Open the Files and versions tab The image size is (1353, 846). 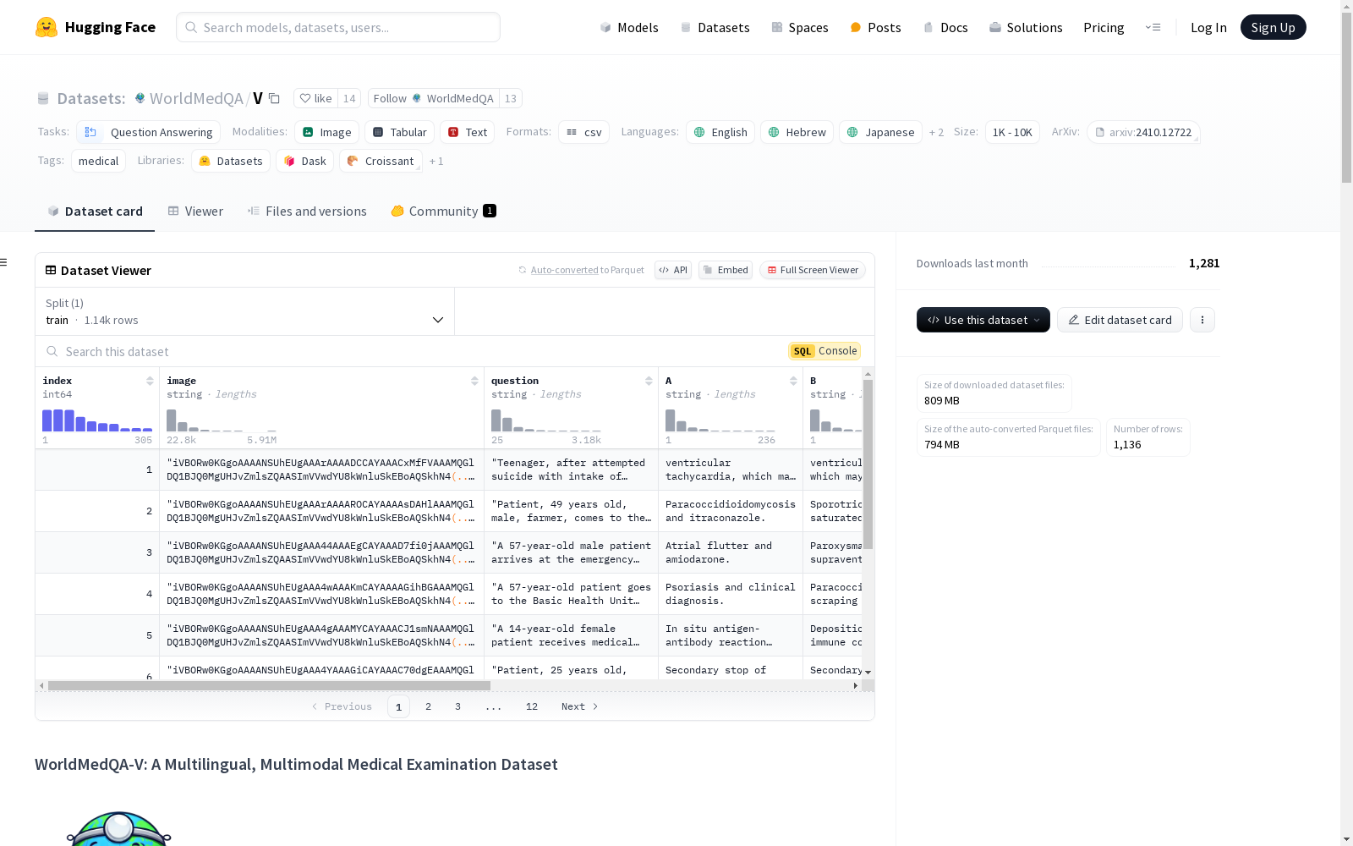point(307,211)
